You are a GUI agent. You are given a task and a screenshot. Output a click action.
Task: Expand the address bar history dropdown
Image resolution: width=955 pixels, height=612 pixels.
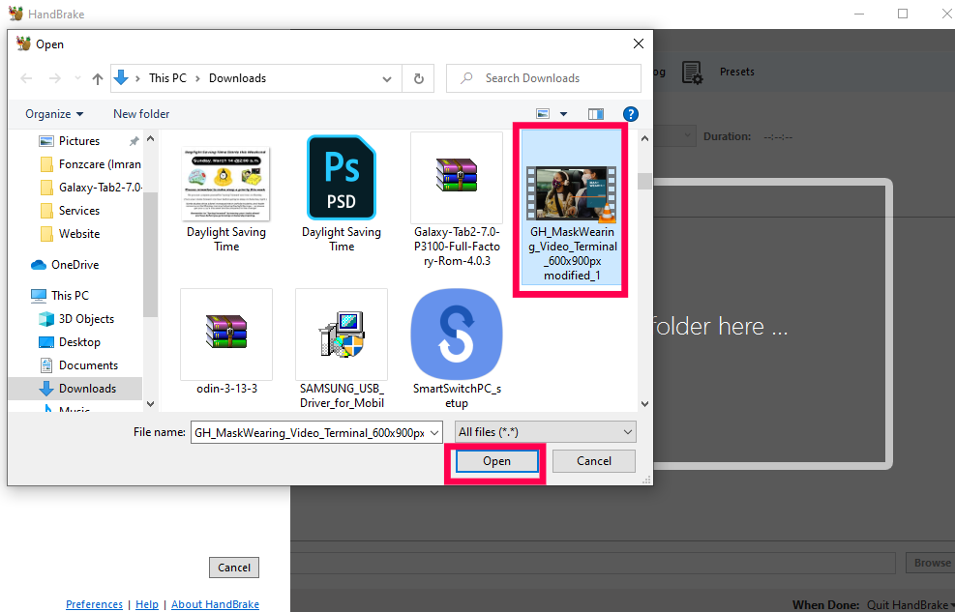[387, 79]
